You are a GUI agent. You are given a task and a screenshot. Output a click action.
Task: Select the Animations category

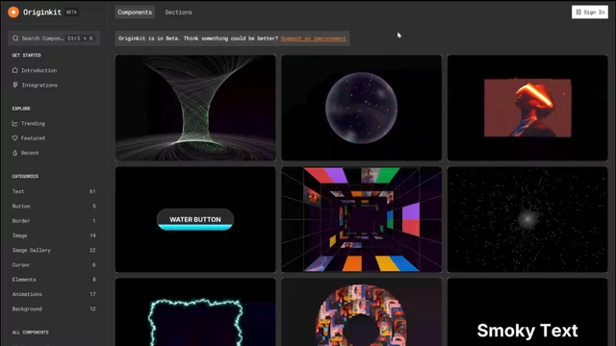pos(54,294)
